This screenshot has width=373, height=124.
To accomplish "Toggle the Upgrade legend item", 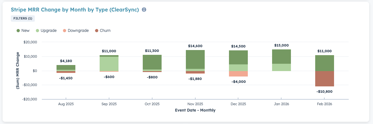I will [46, 31].
